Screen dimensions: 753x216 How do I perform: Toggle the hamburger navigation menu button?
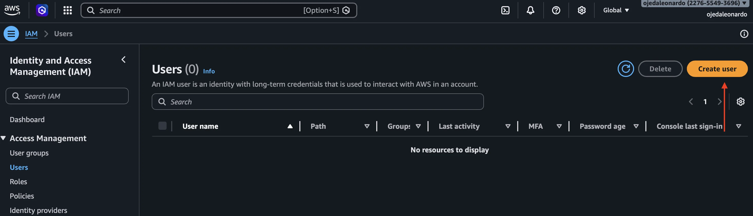pyautogui.click(x=11, y=34)
